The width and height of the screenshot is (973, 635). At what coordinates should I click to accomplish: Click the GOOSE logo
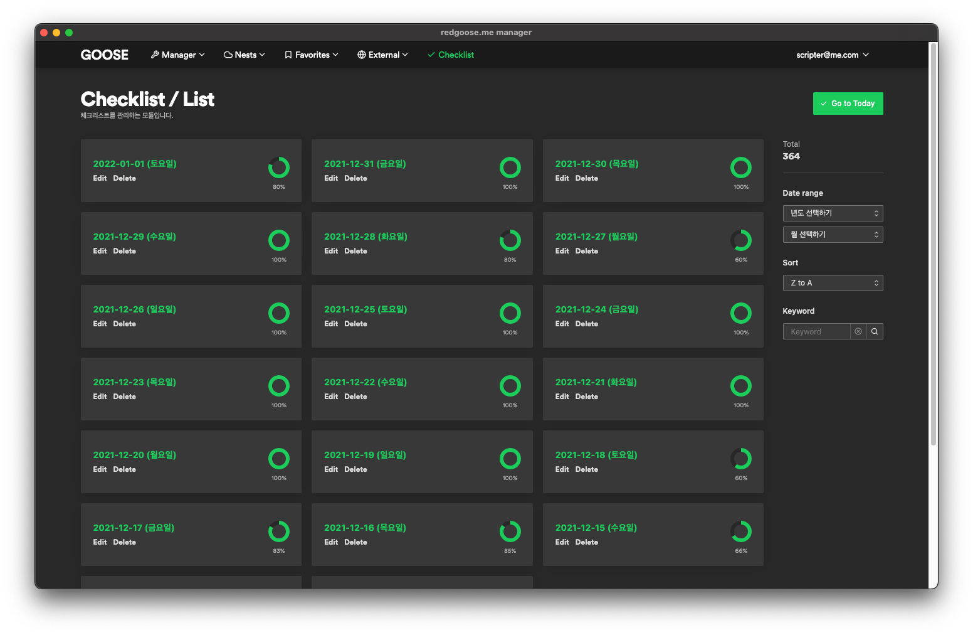coord(104,55)
